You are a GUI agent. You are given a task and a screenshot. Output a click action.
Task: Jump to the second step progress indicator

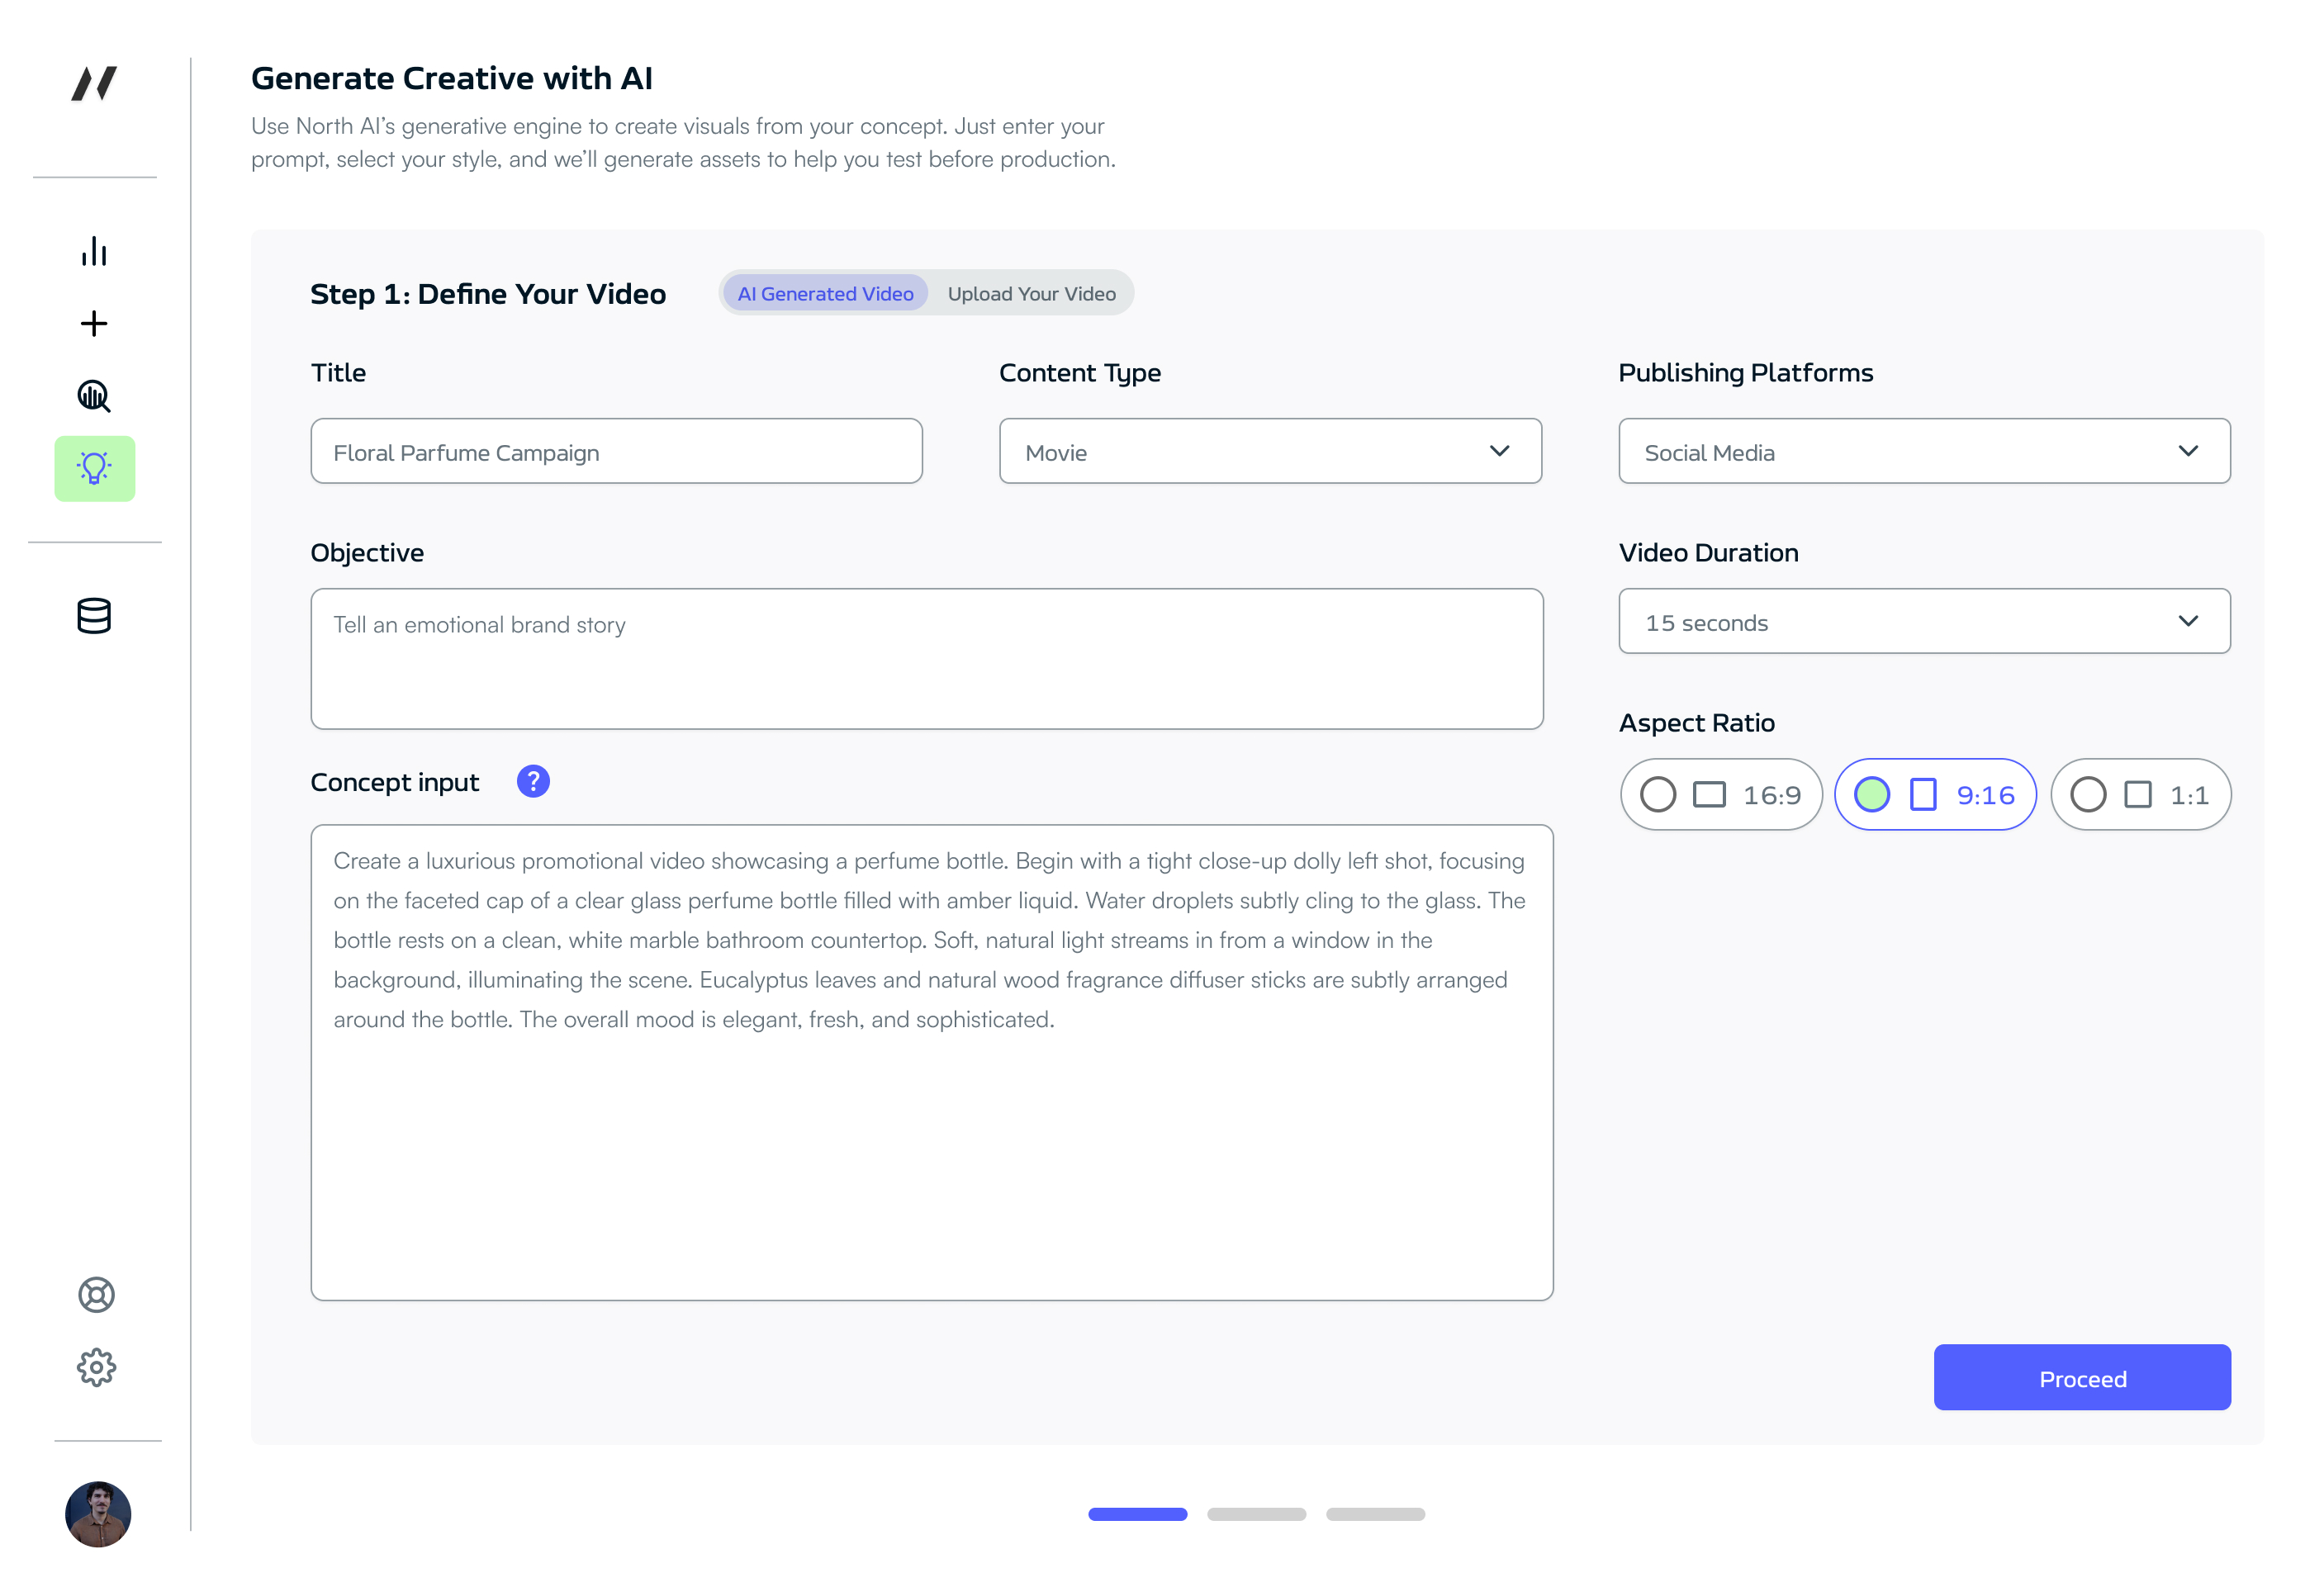pos(1256,1514)
